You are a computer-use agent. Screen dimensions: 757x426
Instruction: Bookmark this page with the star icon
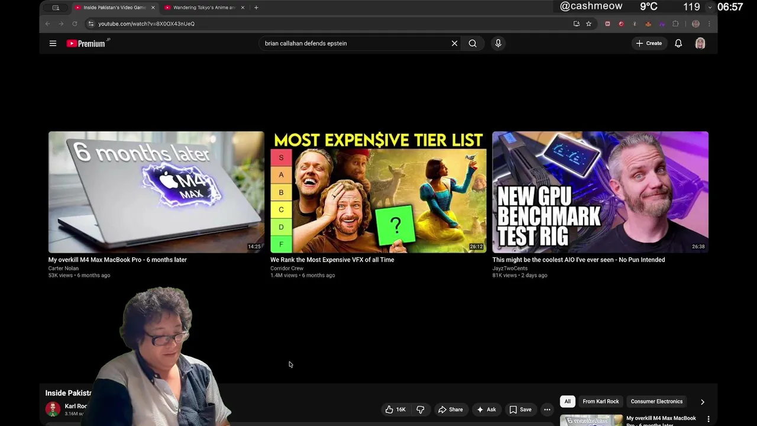(x=588, y=24)
